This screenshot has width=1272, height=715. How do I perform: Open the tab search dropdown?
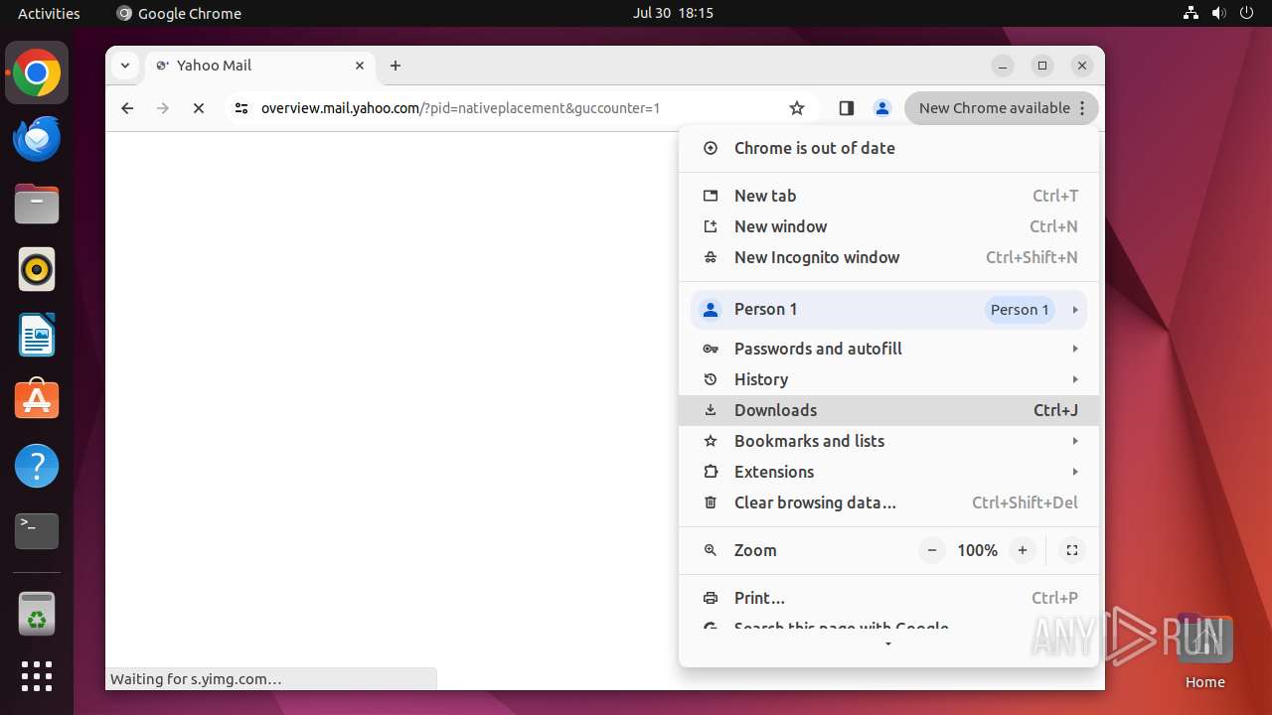tap(124, 66)
